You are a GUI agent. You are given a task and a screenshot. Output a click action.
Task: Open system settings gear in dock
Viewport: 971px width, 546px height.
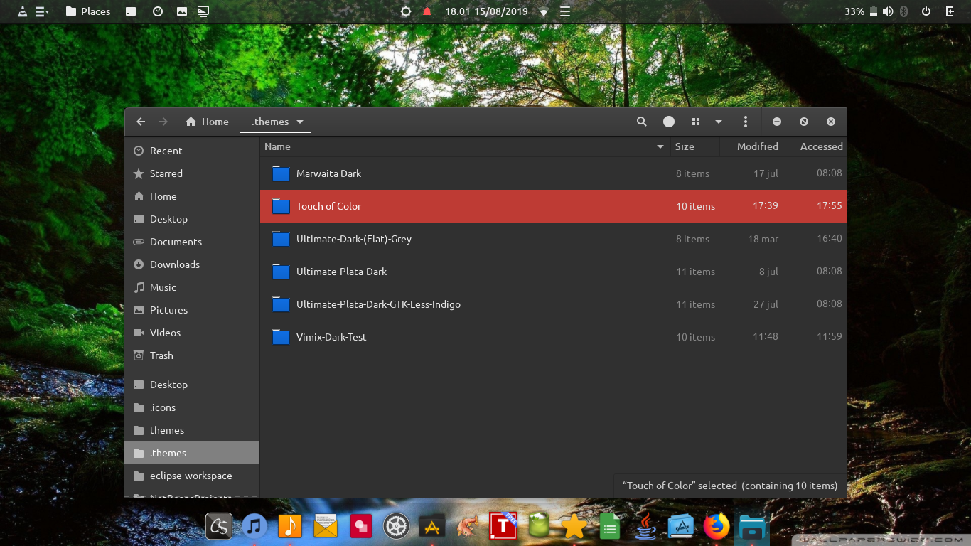click(396, 527)
